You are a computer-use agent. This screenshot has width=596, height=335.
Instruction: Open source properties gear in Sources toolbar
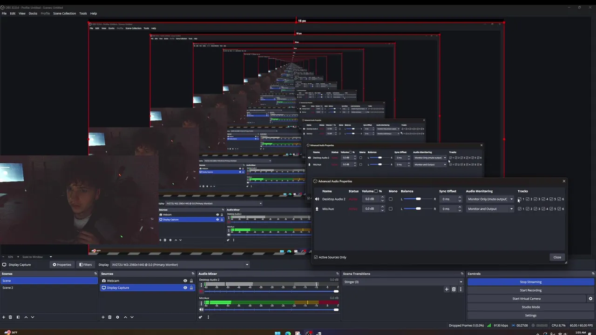[x=117, y=317]
